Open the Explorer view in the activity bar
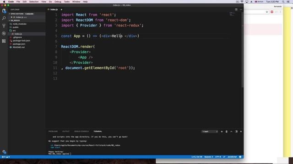This screenshot has height=164, width=293. 4,11
